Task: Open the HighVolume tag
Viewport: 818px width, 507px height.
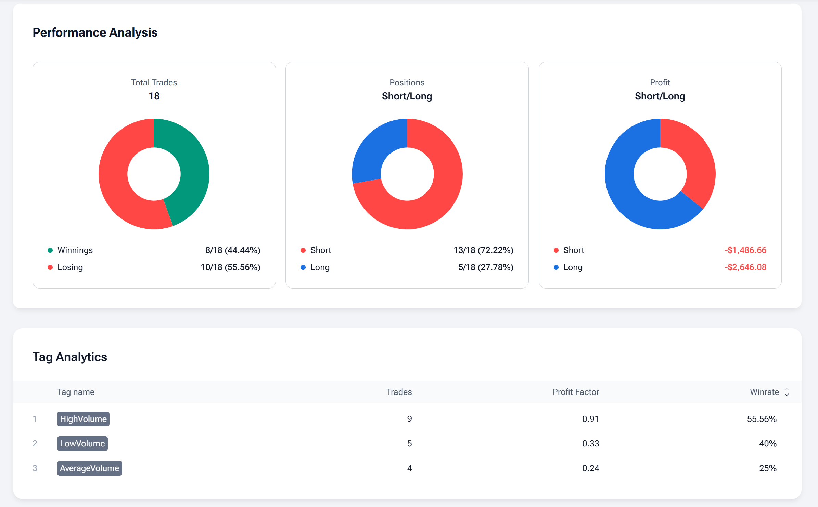Action: pos(83,419)
